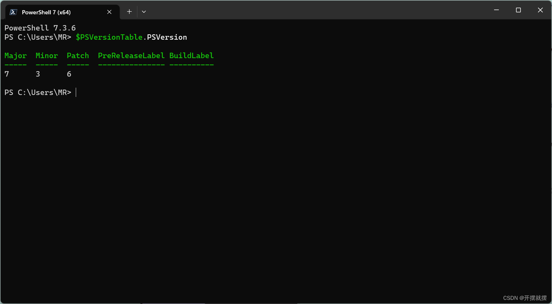Image resolution: width=552 pixels, height=304 pixels.
Task: Expand the new tab profile dropdown chevron
Action: pyautogui.click(x=144, y=12)
